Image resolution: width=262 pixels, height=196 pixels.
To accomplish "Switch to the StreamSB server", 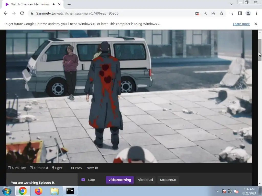I will tap(168, 180).
